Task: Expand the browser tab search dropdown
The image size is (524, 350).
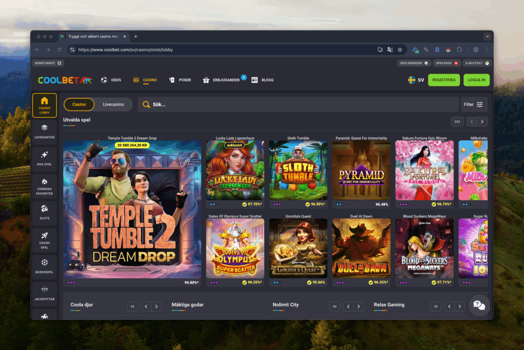Action: click(x=487, y=36)
